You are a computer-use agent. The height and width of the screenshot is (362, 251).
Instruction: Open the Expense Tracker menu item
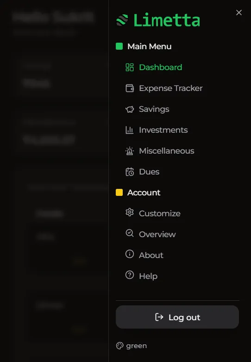coord(164,88)
